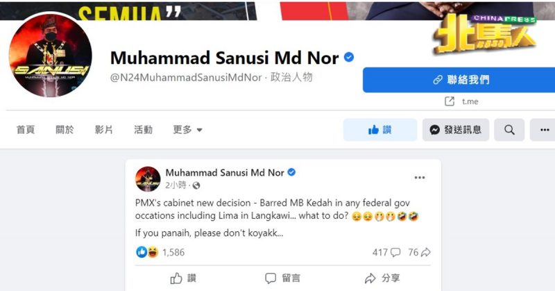The height and width of the screenshot is (291, 555).
Task: Click the verified badge next to page title
Action: pyautogui.click(x=349, y=57)
